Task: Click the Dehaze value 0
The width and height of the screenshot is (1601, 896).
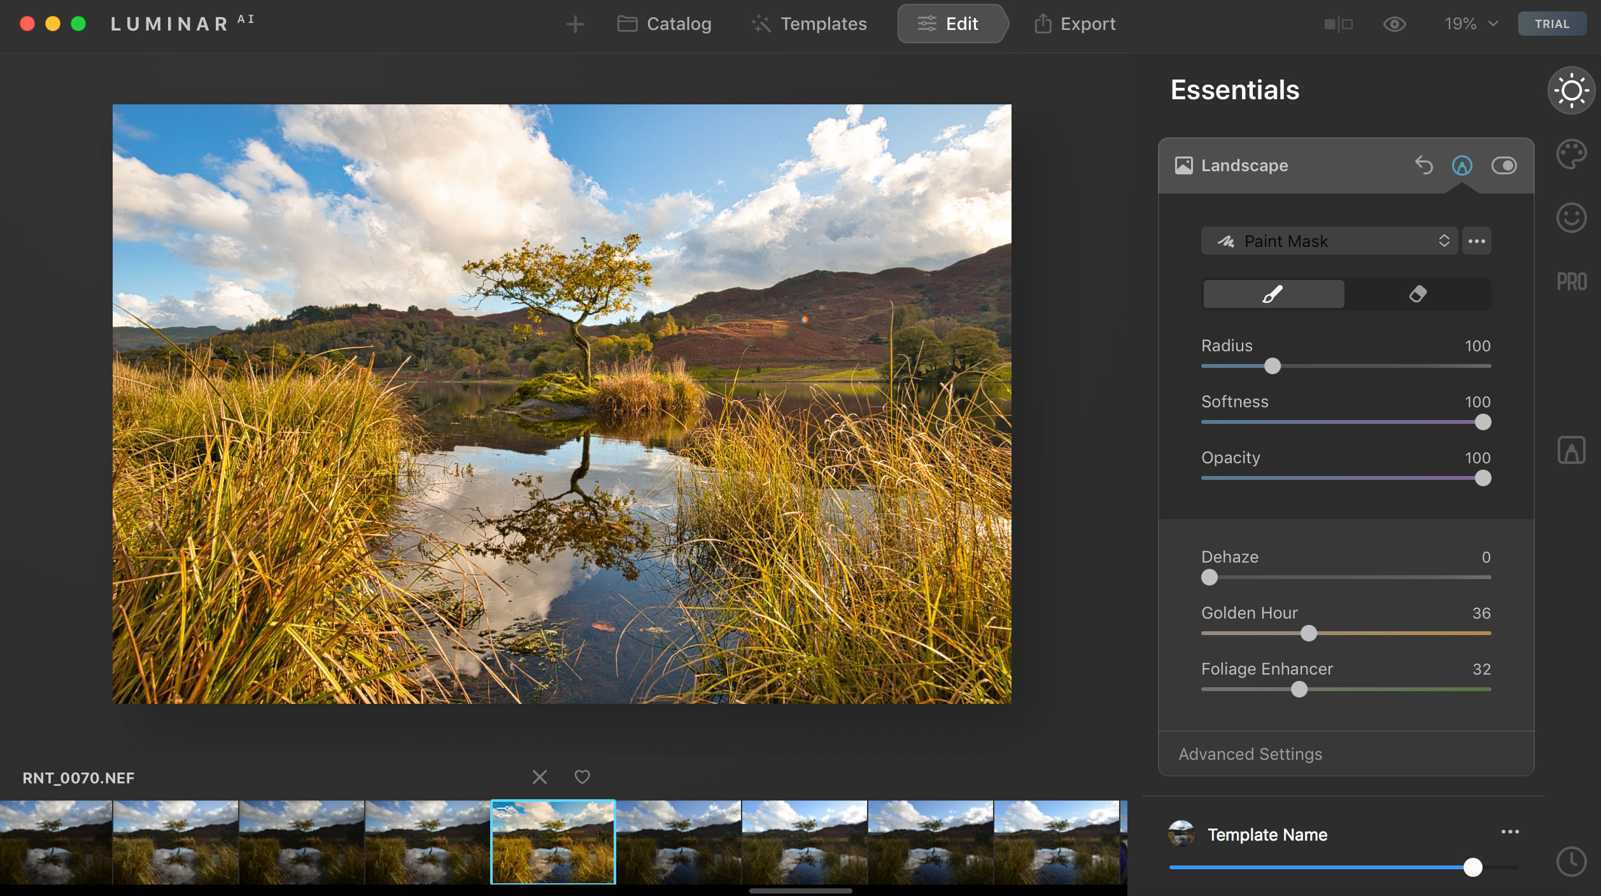Action: (x=1486, y=557)
